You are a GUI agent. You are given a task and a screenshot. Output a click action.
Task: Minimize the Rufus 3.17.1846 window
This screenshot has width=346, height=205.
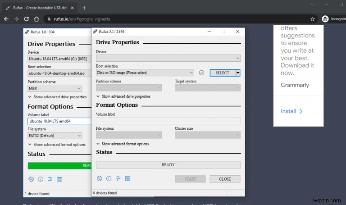209,32
